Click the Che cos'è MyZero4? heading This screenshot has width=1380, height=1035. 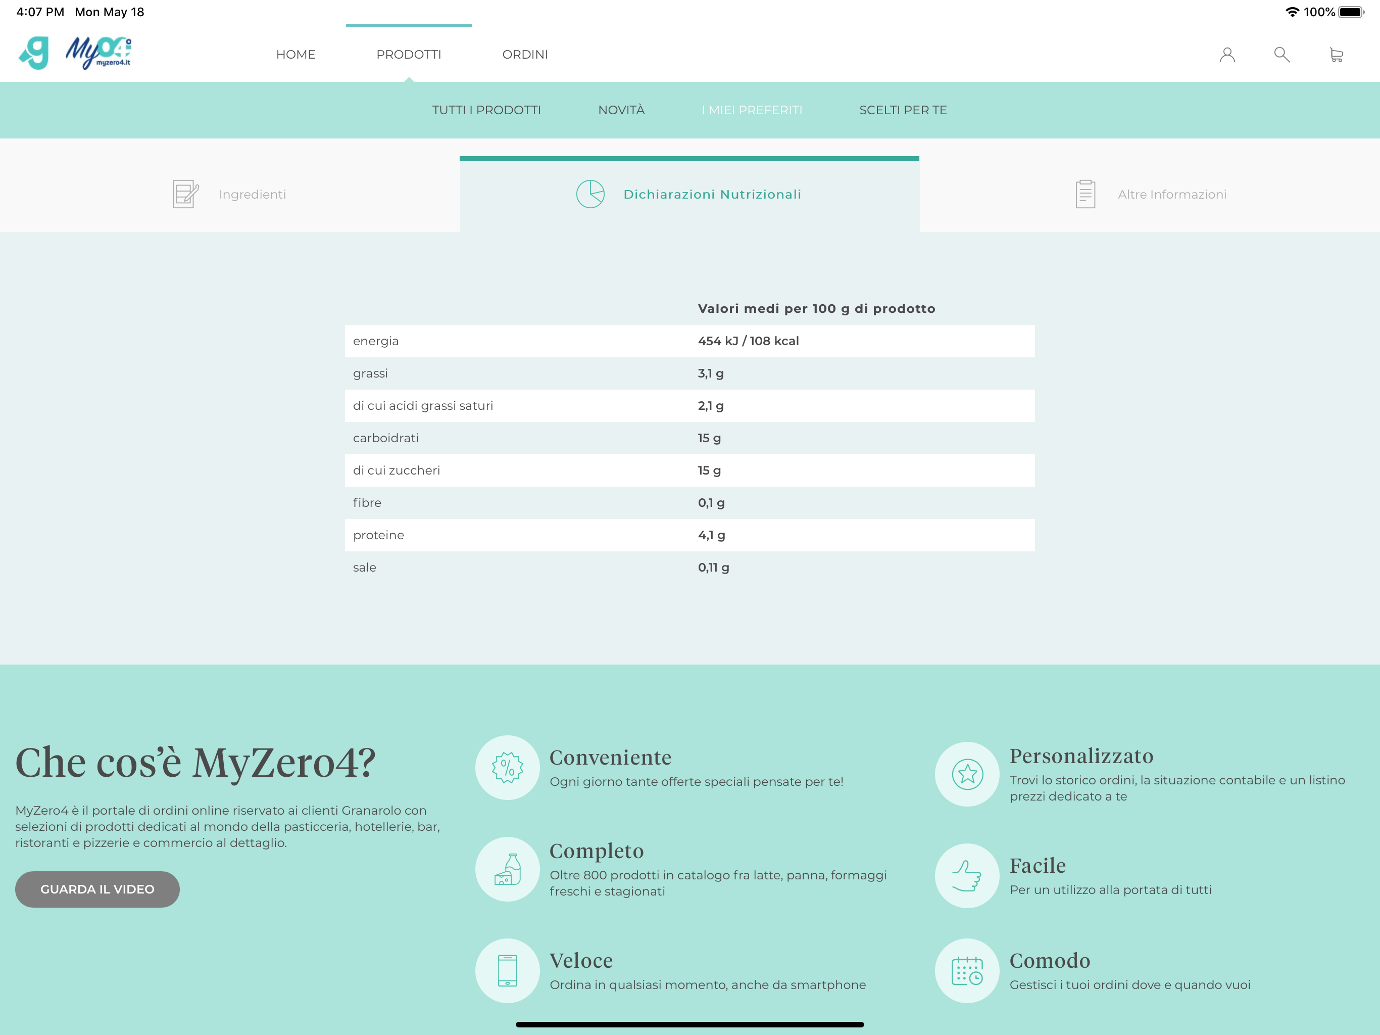195,764
